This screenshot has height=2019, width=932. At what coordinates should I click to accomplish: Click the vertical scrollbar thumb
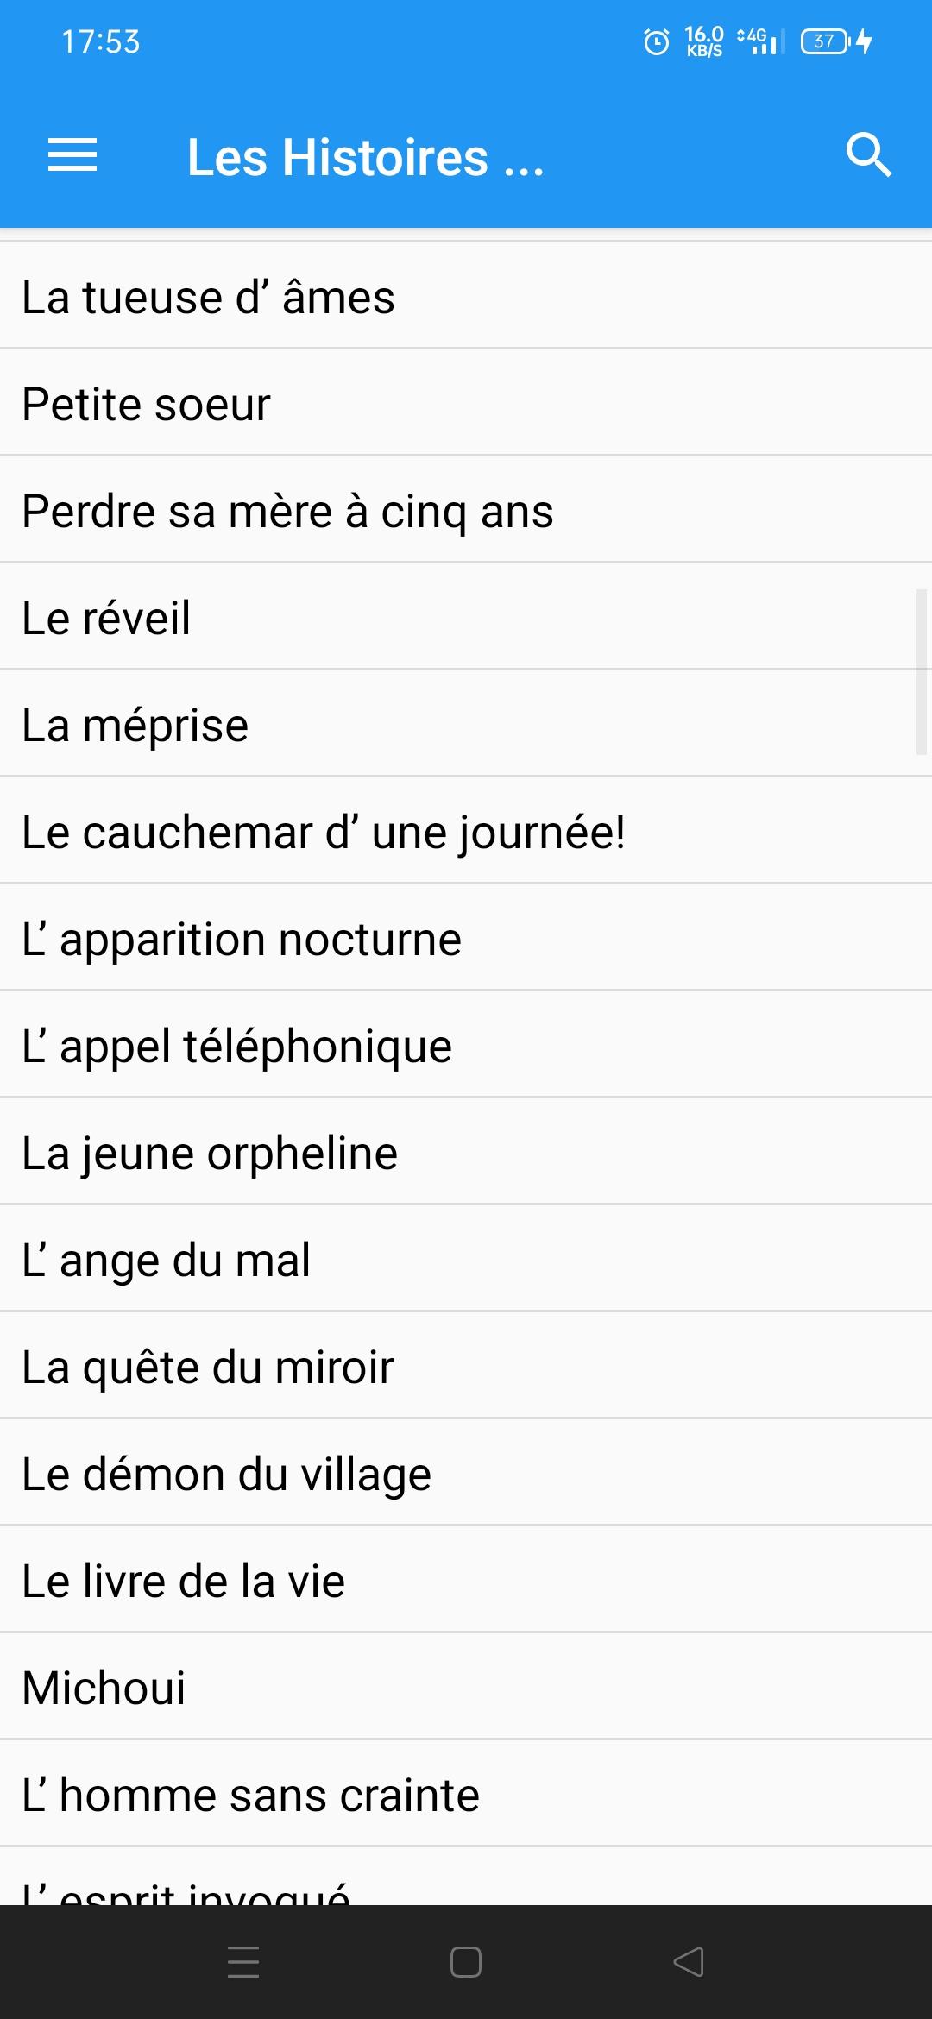click(922, 672)
